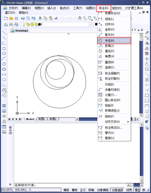
Task: Expand the layer dropdown list
Action: point(90,24)
